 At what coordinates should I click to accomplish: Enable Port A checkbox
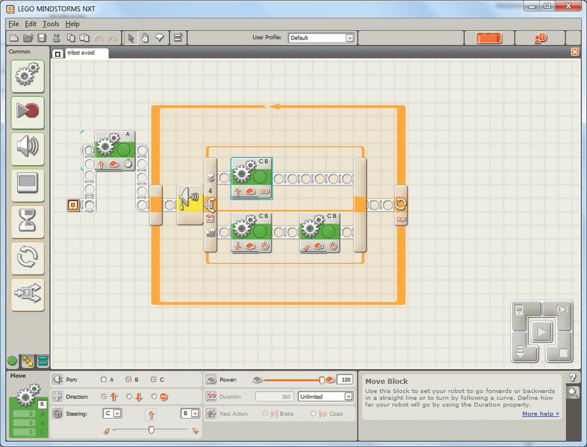pos(104,379)
